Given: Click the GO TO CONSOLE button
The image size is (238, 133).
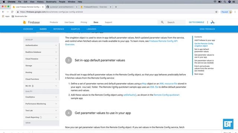Looking at the screenshot, I should click(196, 22).
